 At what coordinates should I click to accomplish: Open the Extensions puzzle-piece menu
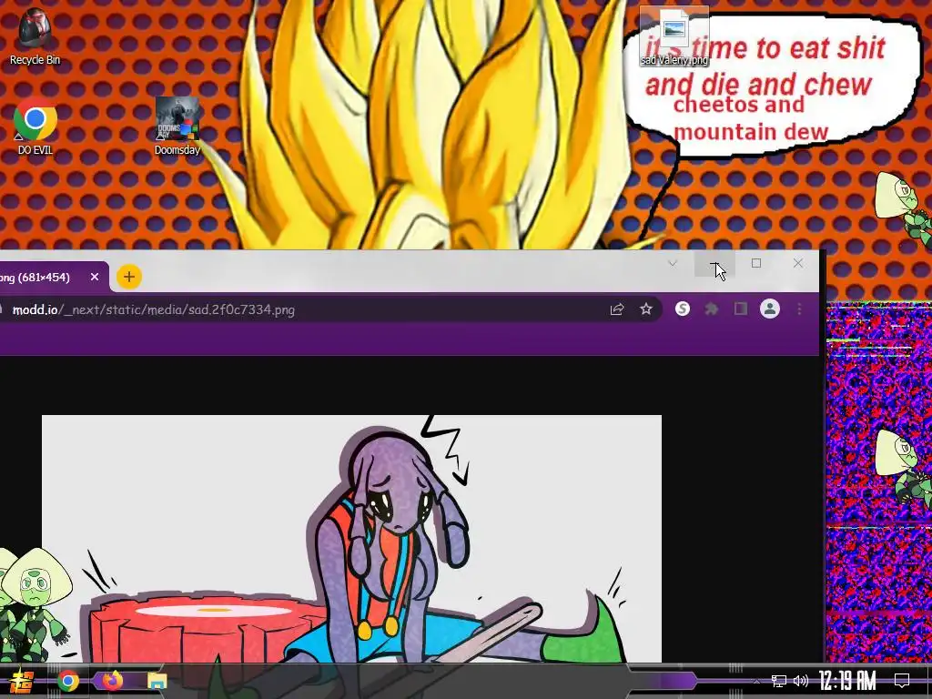[x=712, y=309]
